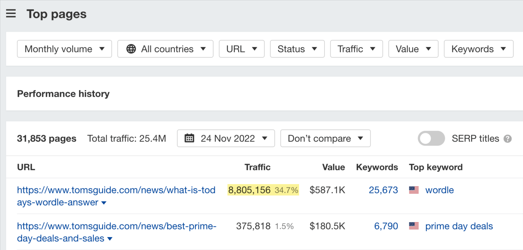
Task: Click the highlighted 8,805,156 traffic value
Action: 249,190
